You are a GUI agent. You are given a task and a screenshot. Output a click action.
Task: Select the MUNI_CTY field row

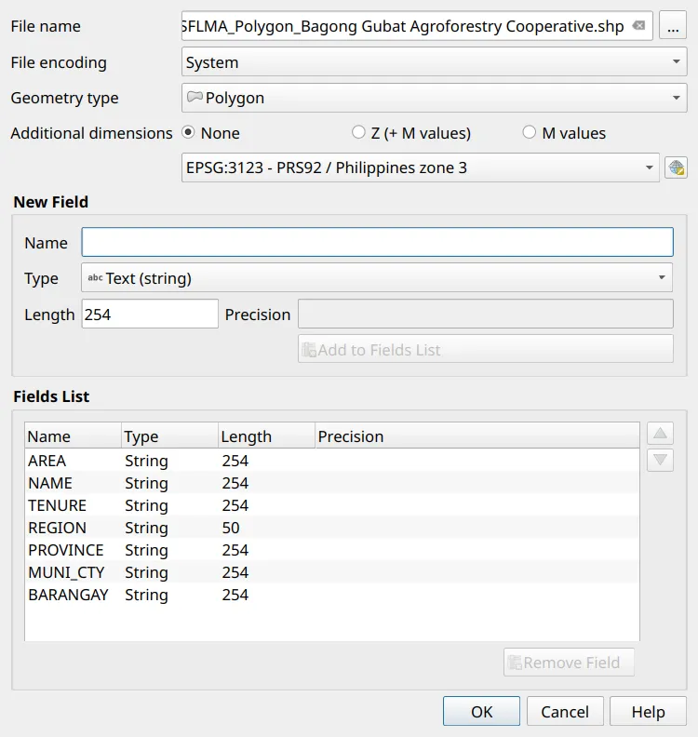(x=332, y=572)
